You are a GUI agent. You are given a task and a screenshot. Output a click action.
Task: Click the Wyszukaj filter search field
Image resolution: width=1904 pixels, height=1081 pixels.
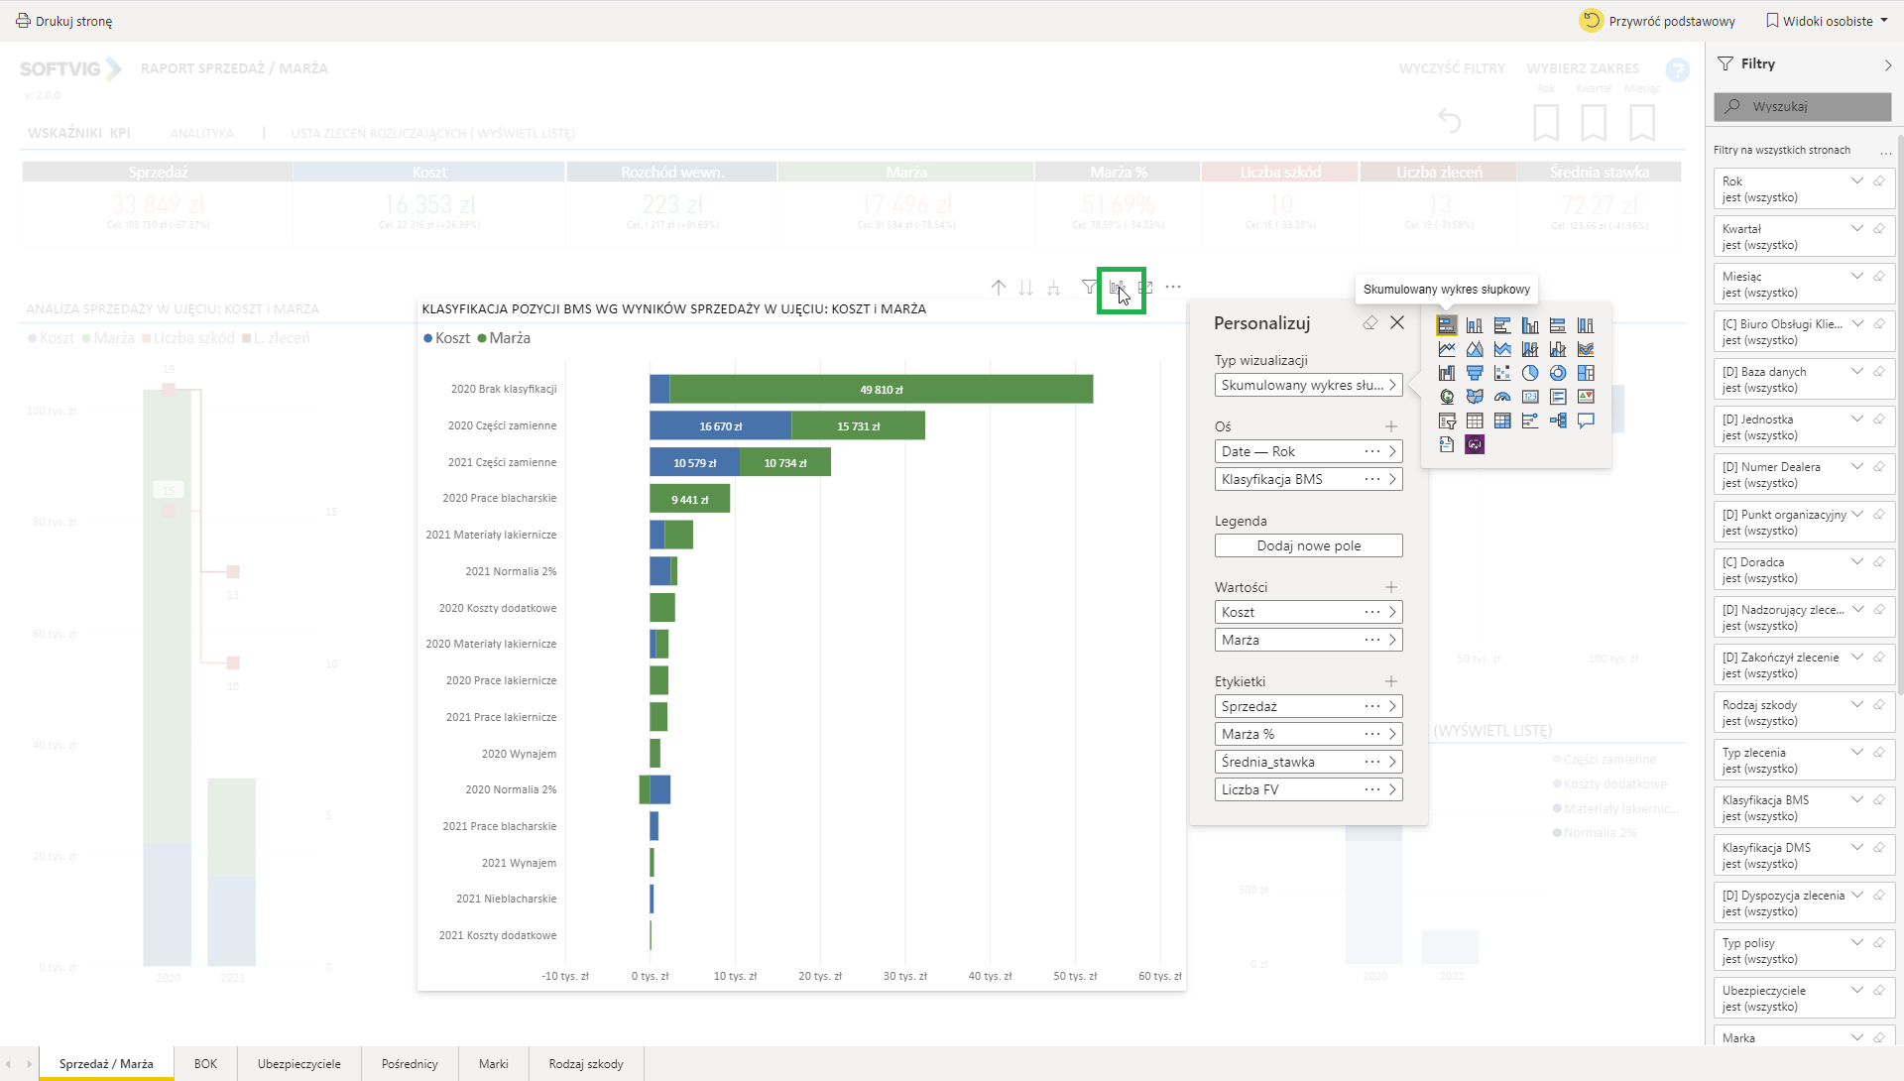pos(1802,106)
